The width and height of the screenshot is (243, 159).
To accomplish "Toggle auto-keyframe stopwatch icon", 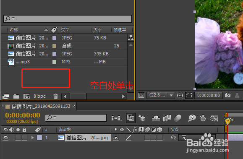I will [203, 118].
